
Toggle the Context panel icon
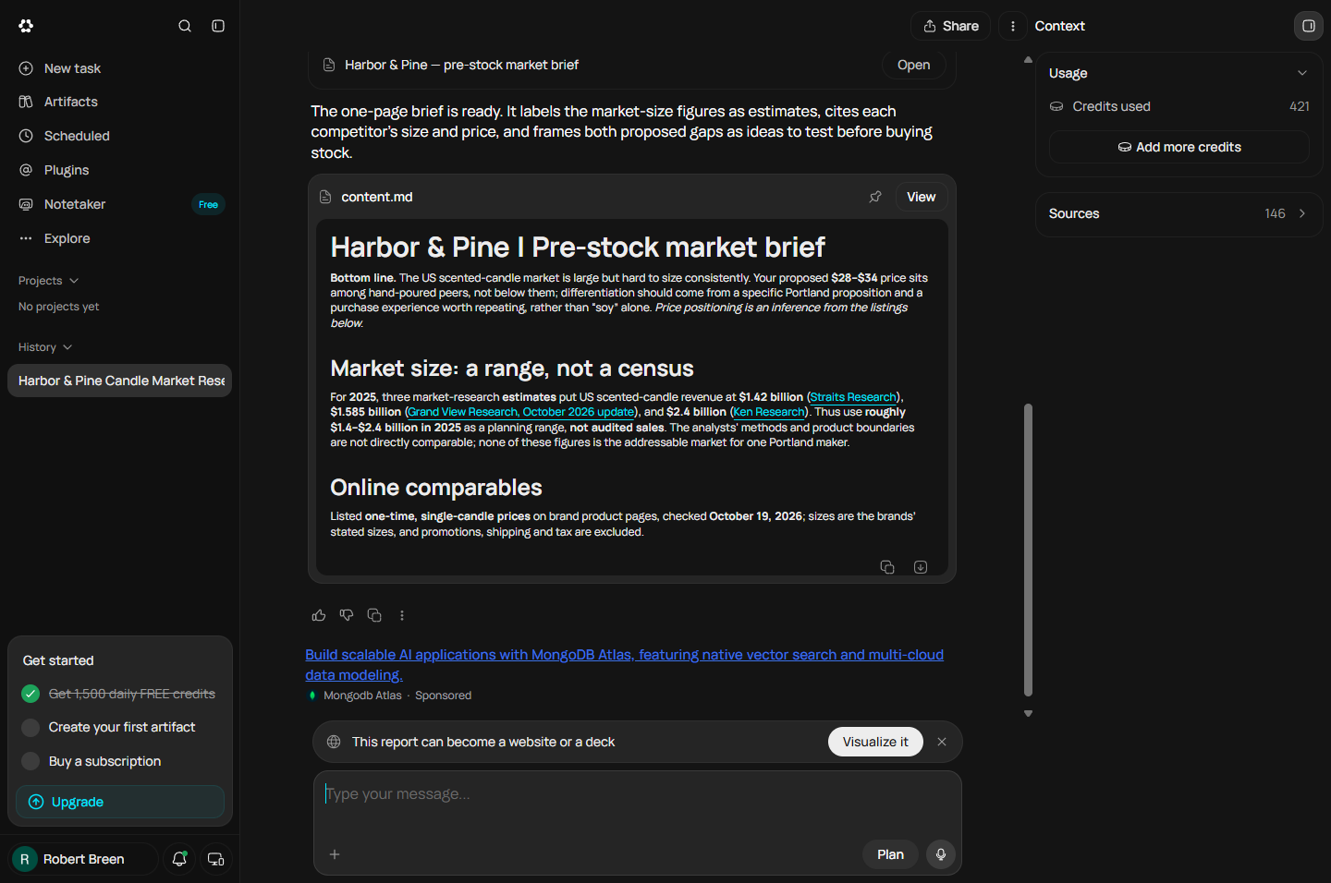tap(1309, 26)
